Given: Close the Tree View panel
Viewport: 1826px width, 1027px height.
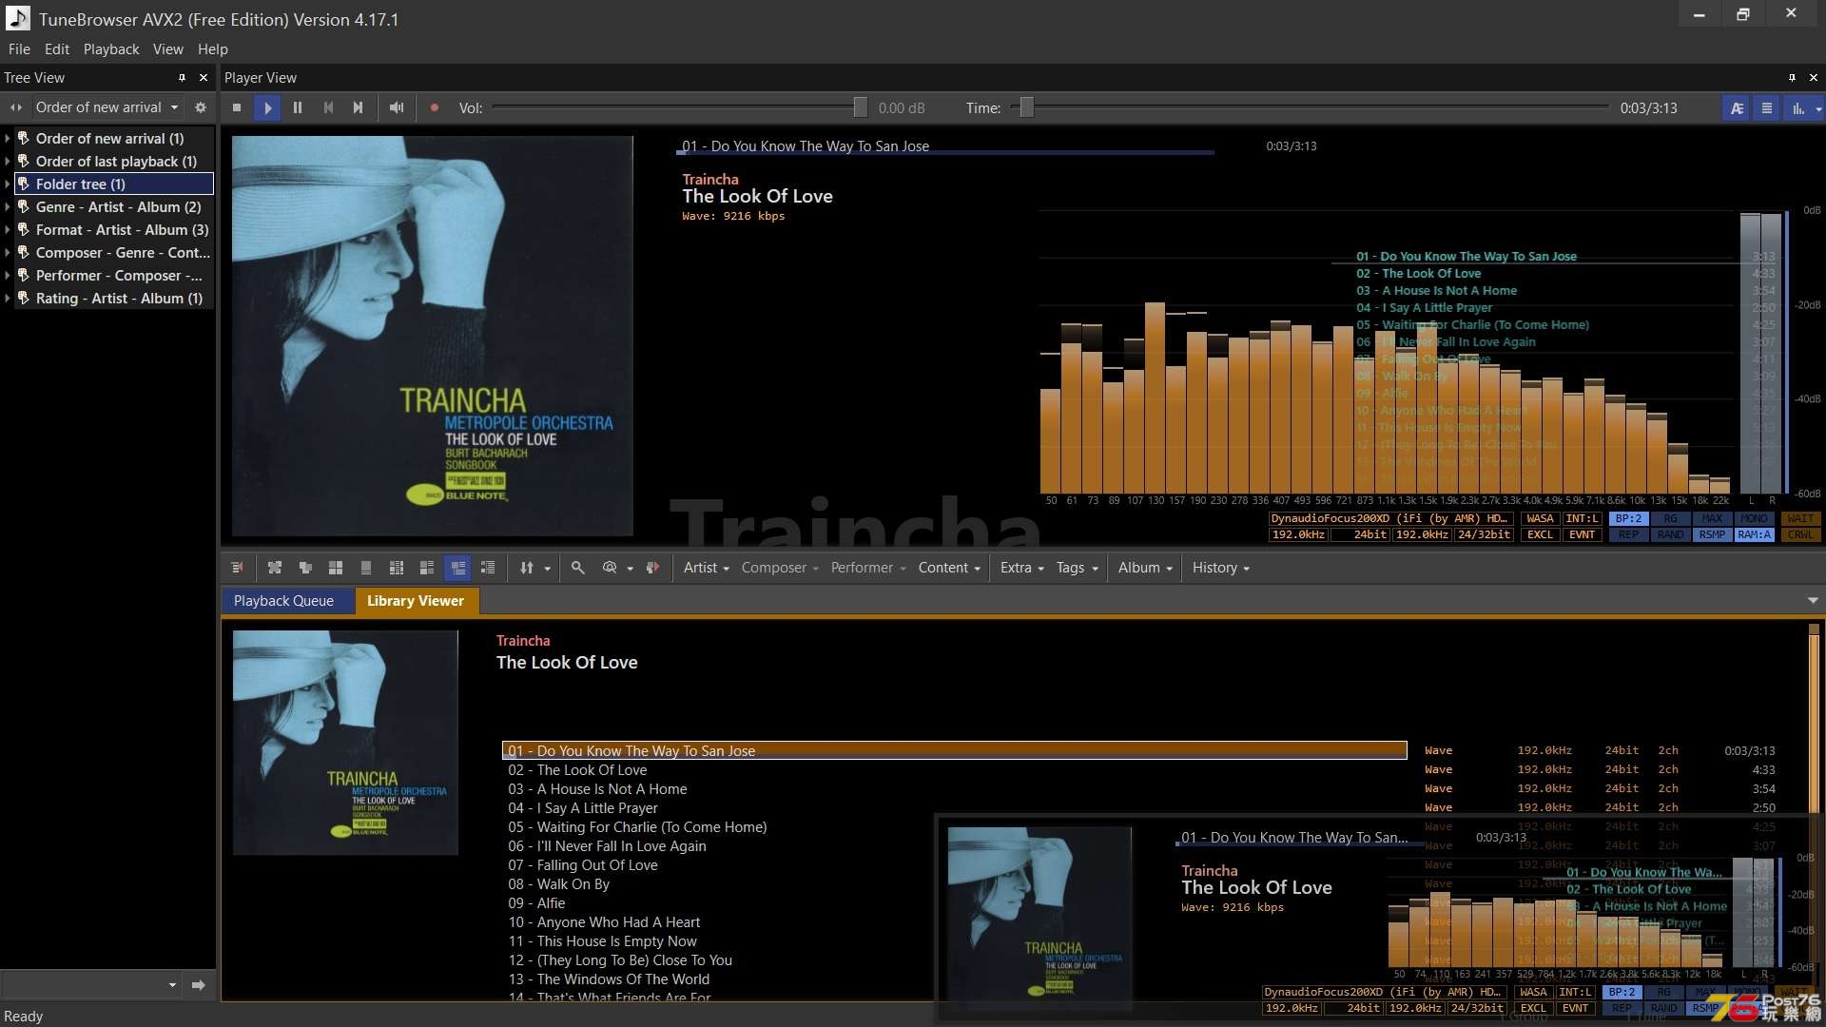Looking at the screenshot, I should coord(204,77).
